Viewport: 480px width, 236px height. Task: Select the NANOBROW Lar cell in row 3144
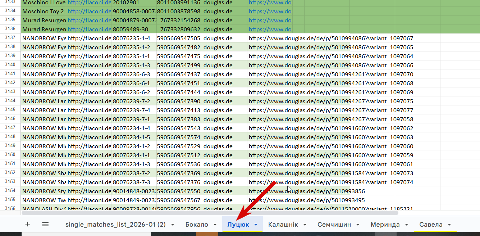pyautogui.click(x=44, y=101)
